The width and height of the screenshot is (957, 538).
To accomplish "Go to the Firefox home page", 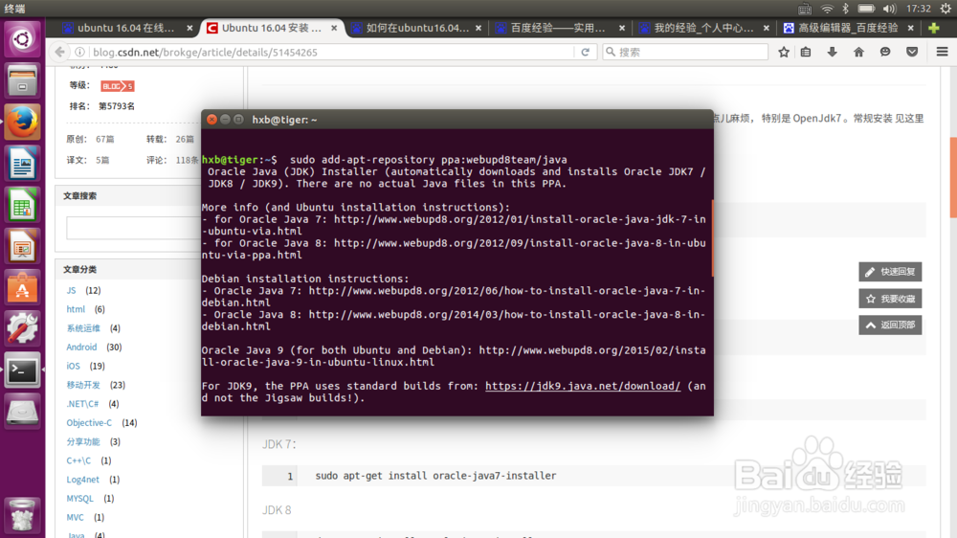I will [858, 52].
